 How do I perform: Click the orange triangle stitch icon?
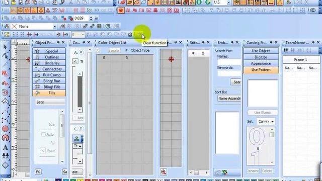pyautogui.click(x=41, y=10)
